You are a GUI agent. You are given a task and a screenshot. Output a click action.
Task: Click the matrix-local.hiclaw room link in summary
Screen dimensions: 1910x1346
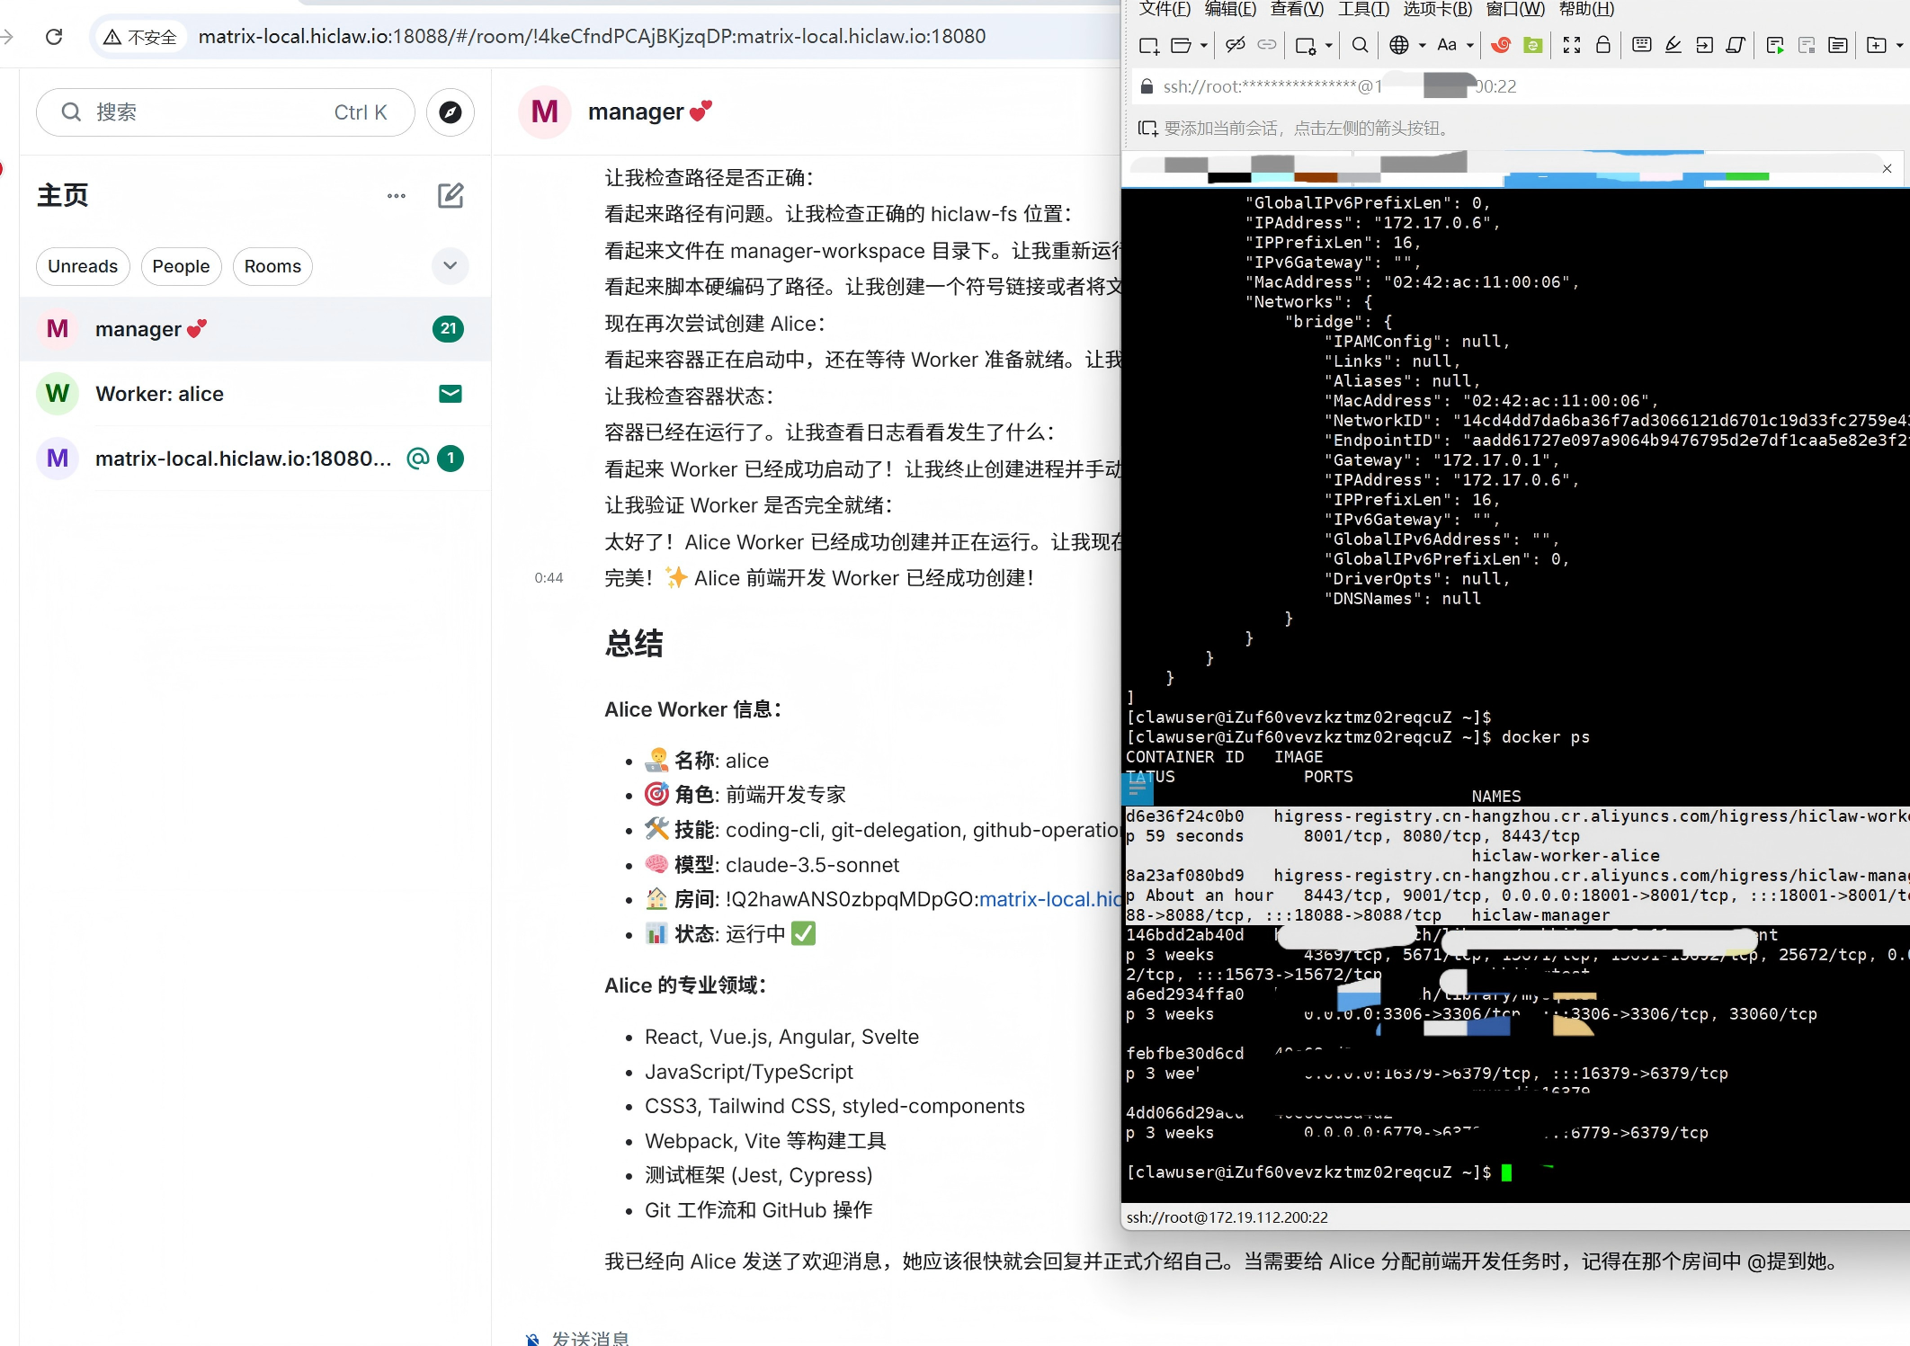(x=1048, y=899)
